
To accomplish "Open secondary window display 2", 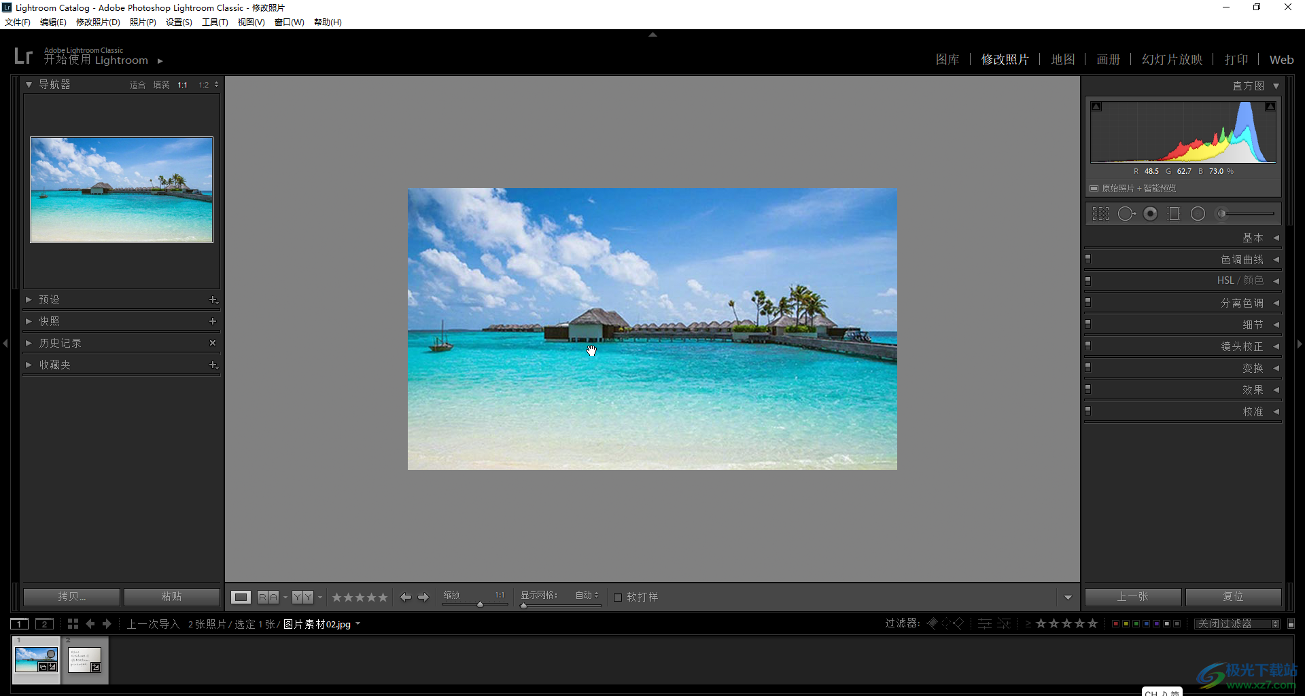I will (45, 623).
